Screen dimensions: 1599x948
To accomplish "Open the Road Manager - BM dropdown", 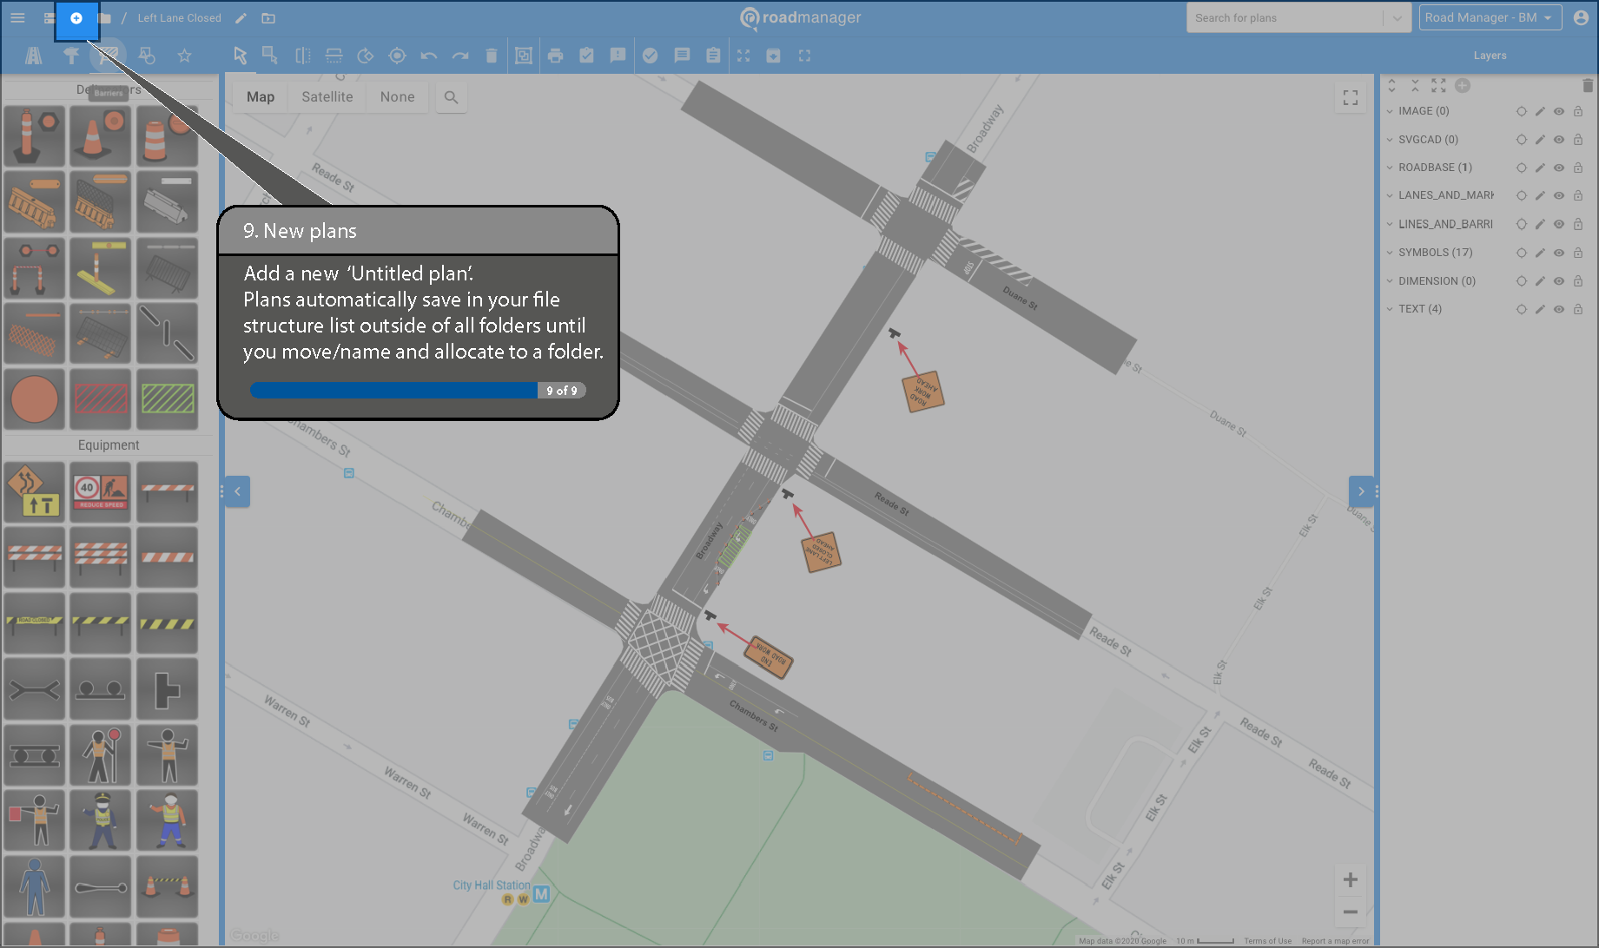I will (x=1490, y=17).
